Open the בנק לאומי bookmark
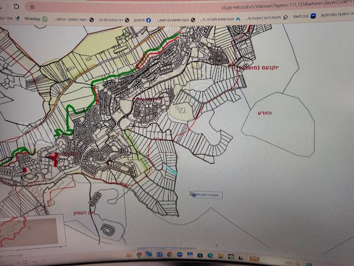Screen dimensions: 354x266 pyautogui.click(x=304, y=16)
